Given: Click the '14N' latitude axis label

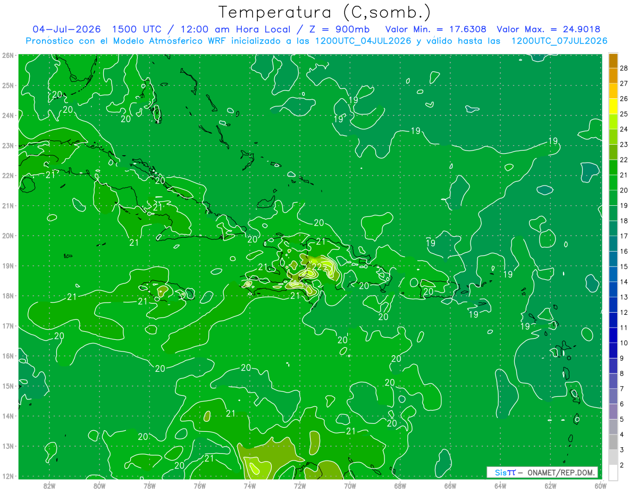Looking at the screenshot, I should [x=7, y=416].
